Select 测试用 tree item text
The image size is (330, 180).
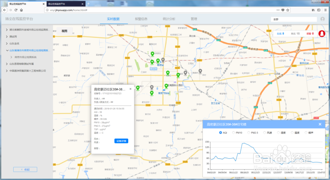13,37
